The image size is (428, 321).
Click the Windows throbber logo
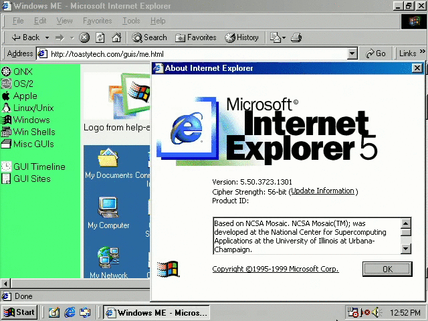tap(413, 21)
